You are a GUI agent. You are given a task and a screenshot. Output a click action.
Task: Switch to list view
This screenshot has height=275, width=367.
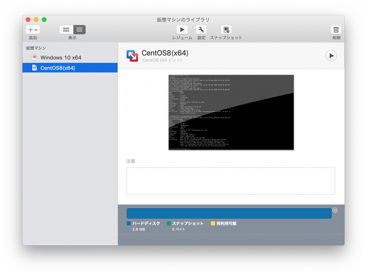click(79, 30)
